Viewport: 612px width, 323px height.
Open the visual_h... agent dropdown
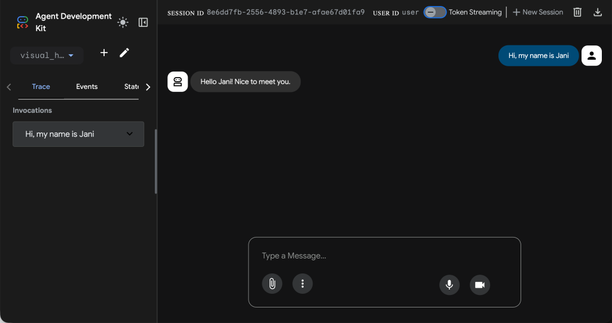(x=47, y=56)
